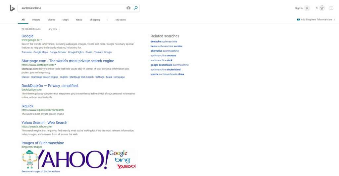Open the rewards trophy icon

322,8
